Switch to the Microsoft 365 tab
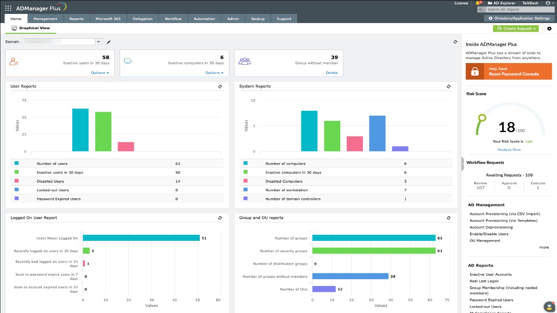The width and height of the screenshot is (557, 313). [x=108, y=19]
